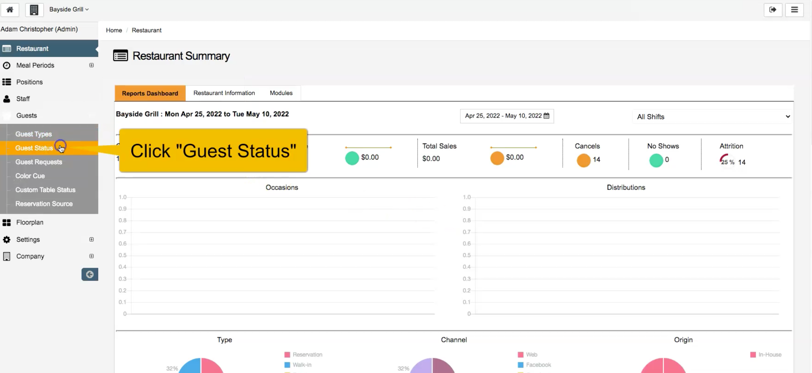
Task: Click the Total Sales $0.00 value
Action: (431, 159)
